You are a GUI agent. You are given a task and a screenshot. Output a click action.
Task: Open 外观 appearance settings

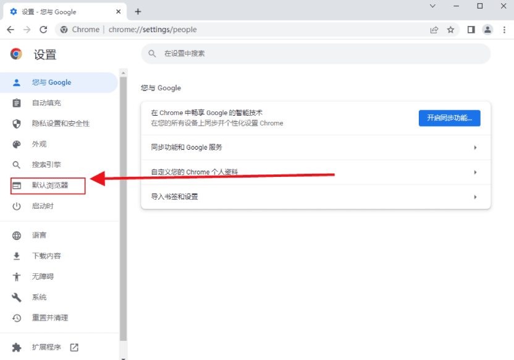pos(39,144)
